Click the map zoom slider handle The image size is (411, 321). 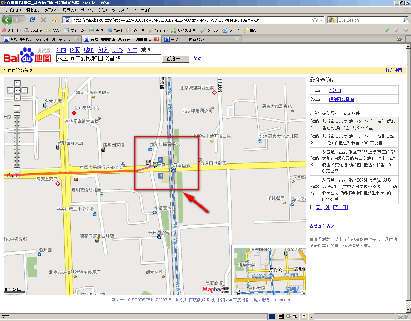(x=17, y=114)
